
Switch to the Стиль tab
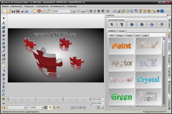click(x=122, y=31)
